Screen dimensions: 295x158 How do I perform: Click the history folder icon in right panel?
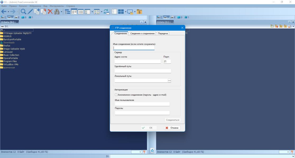272,26
